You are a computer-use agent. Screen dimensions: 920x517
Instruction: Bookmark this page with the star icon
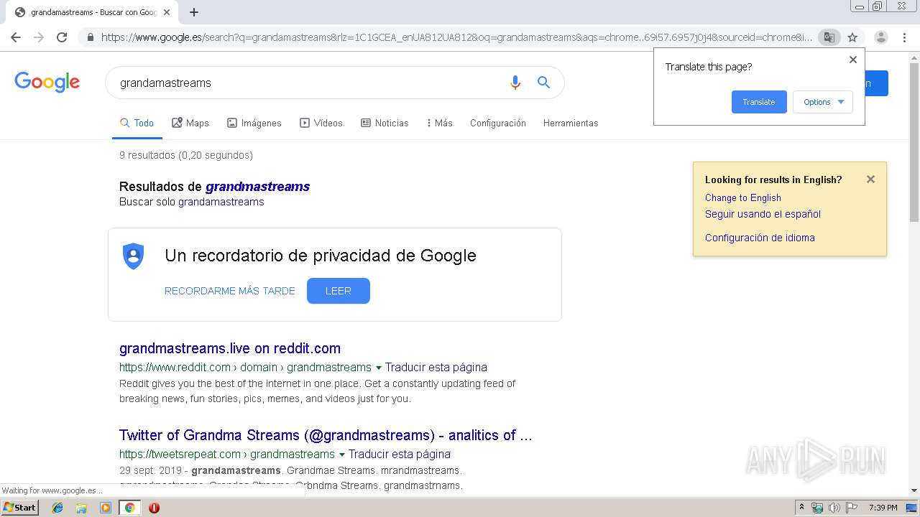(x=852, y=37)
